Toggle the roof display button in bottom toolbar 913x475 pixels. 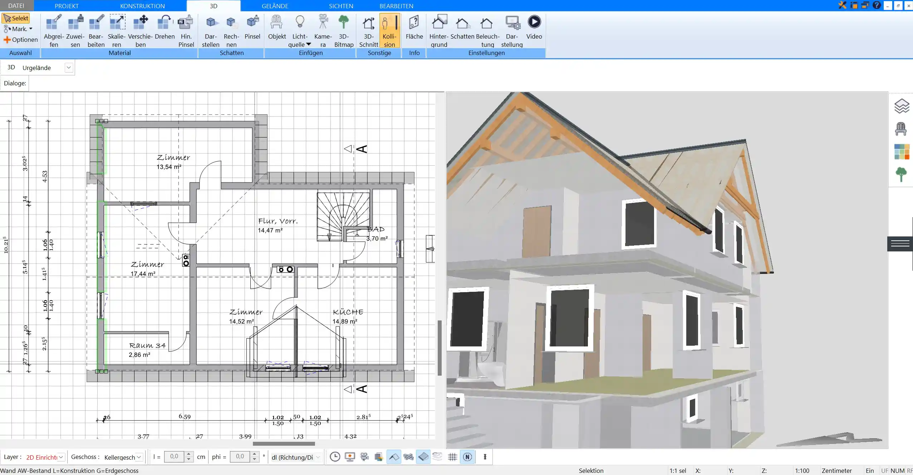pyautogui.click(x=394, y=457)
